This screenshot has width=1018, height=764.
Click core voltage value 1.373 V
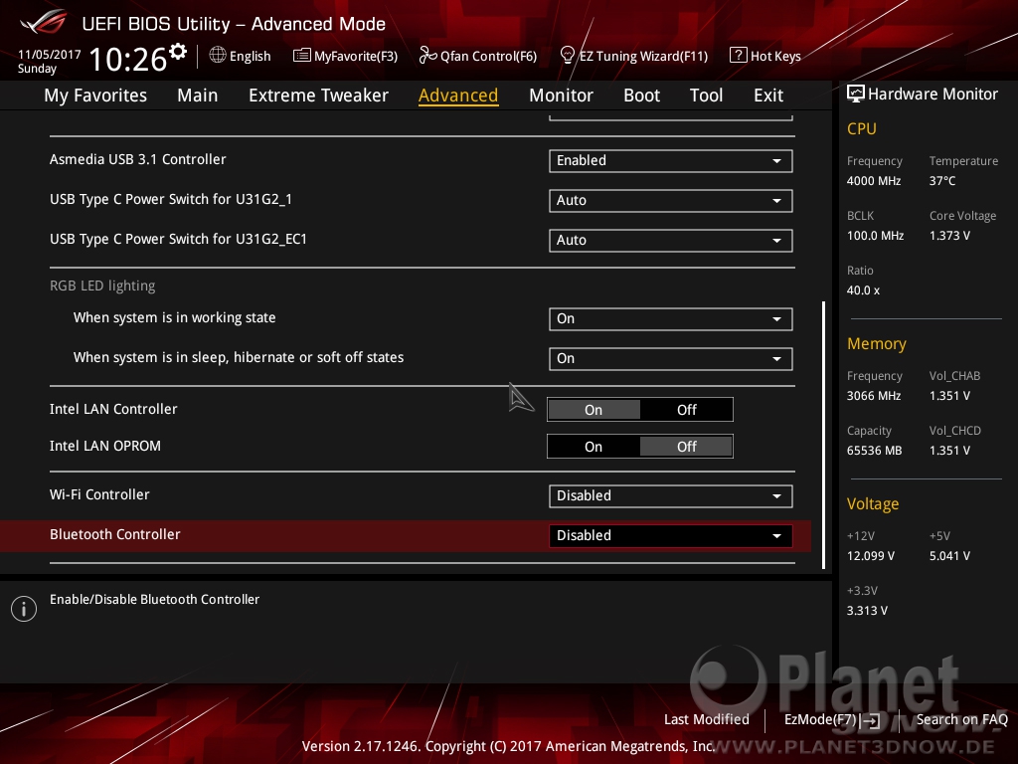pos(949,236)
